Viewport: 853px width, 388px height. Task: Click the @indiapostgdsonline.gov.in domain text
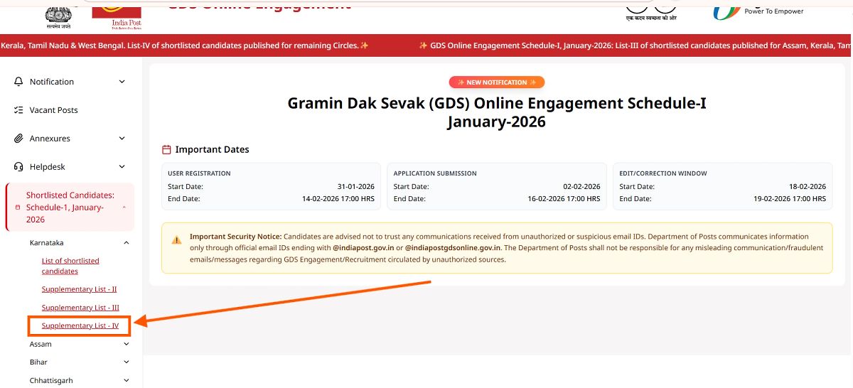[453, 248]
